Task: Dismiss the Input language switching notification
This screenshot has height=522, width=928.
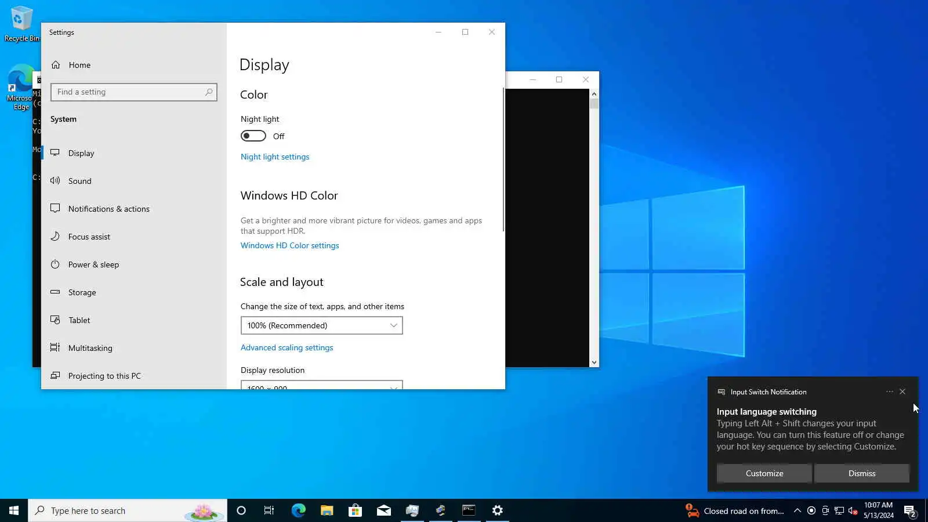Action: click(x=862, y=473)
